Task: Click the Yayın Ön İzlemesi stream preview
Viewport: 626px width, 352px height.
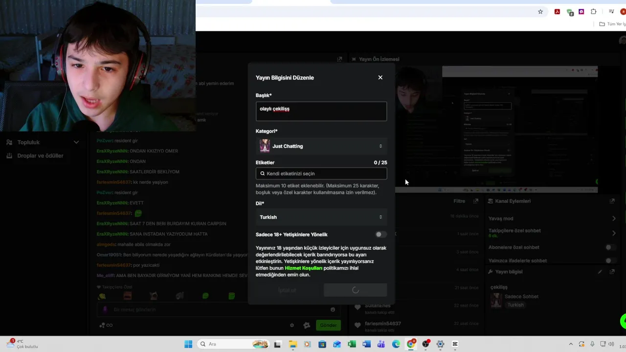Action: (x=496, y=129)
